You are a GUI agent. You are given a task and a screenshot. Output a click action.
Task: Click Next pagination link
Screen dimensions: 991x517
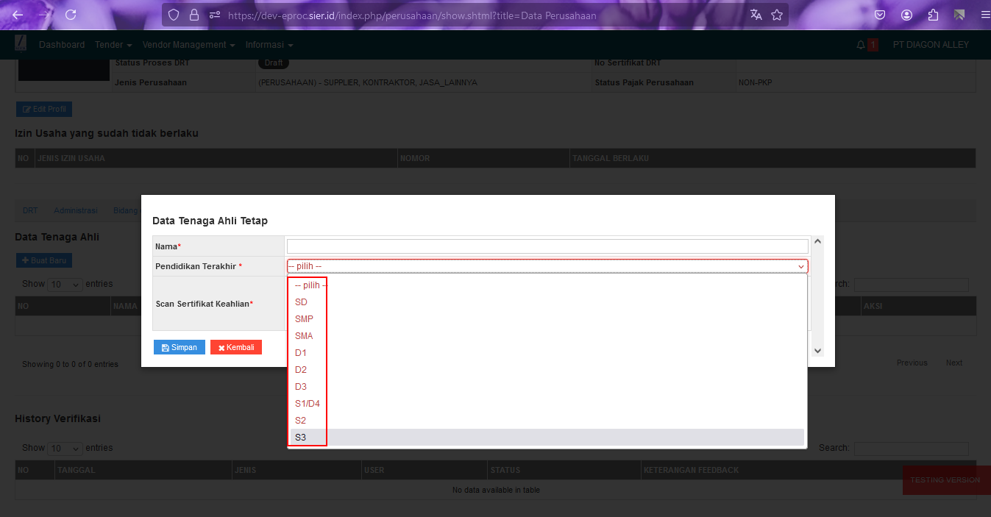[954, 363]
